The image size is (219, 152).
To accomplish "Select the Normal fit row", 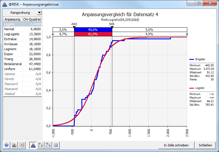I will [x=22, y=29].
